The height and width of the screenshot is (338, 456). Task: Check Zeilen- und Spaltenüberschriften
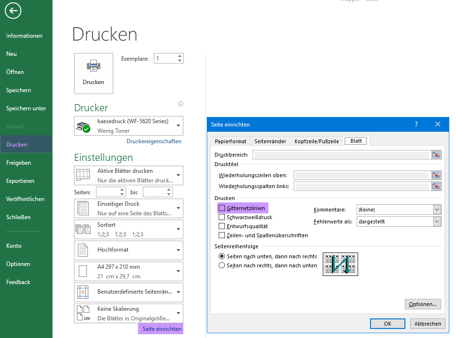[x=222, y=235]
